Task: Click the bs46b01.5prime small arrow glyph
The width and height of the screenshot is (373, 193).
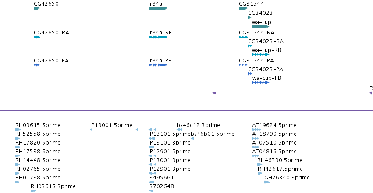Action: (192, 138)
